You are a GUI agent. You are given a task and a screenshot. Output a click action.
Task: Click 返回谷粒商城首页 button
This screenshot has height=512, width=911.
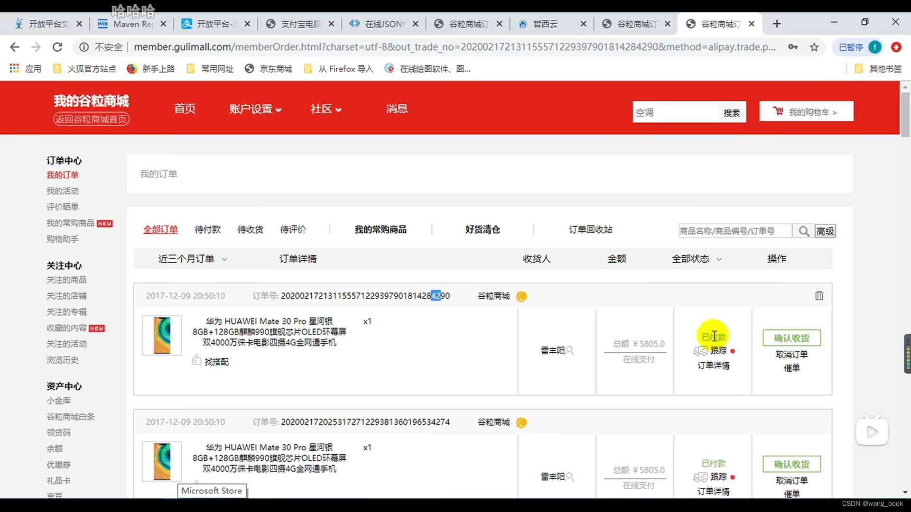[91, 119]
